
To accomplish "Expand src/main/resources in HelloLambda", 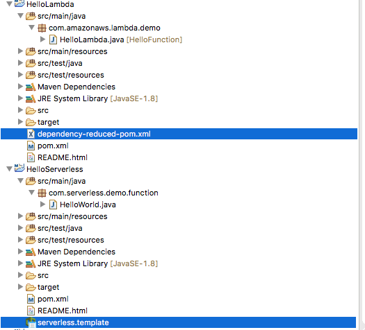I will pos(20,51).
